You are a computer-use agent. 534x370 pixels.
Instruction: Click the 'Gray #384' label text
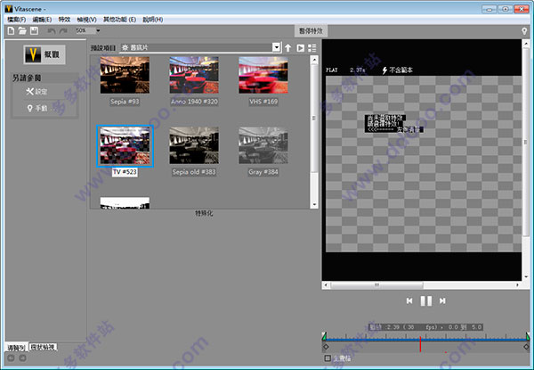click(263, 172)
